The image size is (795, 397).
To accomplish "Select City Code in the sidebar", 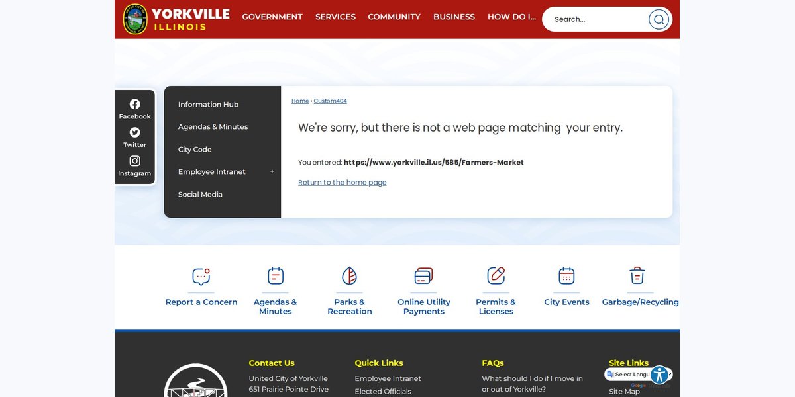I will (195, 150).
